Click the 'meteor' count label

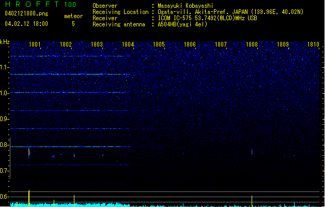[73, 16]
